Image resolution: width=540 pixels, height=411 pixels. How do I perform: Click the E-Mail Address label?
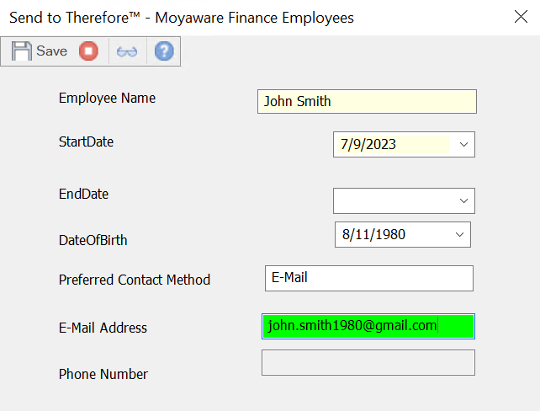coord(103,328)
